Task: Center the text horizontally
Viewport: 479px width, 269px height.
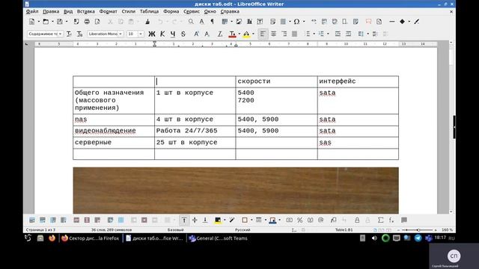Action: 273,34
